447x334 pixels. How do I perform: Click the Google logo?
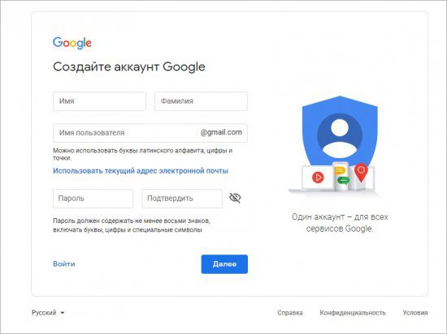click(72, 43)
